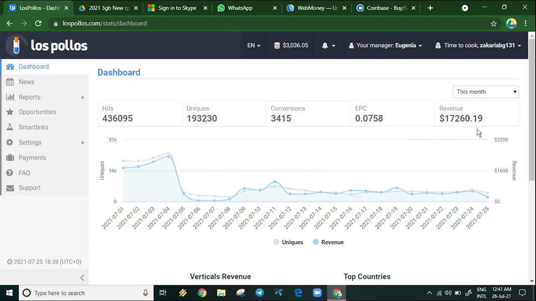Click the Verticals Revenue heading
Screen dimensions: 536x301
click(x=220, y=277)
